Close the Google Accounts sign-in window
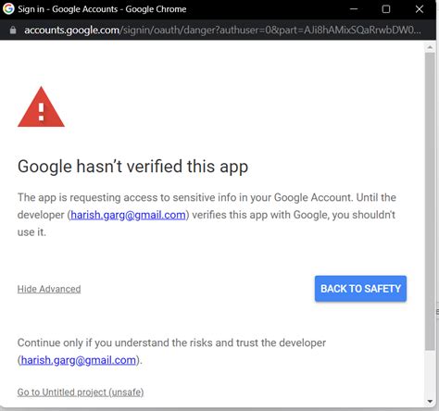Screen dimensions: 439x411 coord(419,9)
